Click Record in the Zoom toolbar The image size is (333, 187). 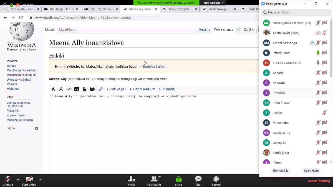[x=216, y=180]
